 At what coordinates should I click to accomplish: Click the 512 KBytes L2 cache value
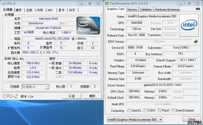click(75, 72)
